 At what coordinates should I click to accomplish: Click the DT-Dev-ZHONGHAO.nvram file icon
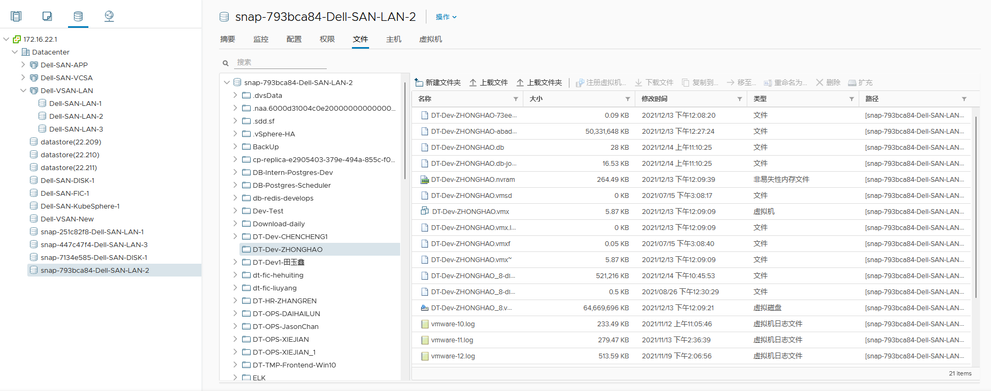[x=425, y=180]
